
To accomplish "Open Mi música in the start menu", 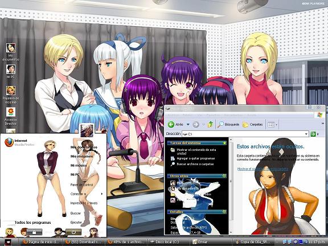I will pyautogui.click(x=79, y=165).
